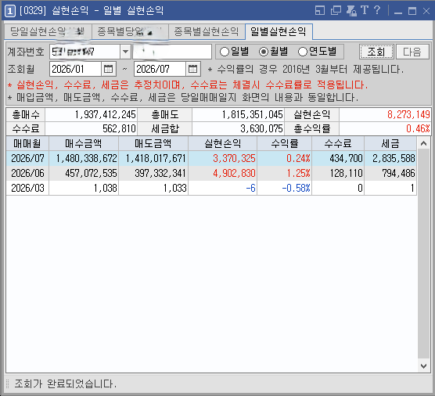The image size is (435, 396).
Task: Select the 일별 radio button
Action: pyautogui.click(x=234, y=52)
